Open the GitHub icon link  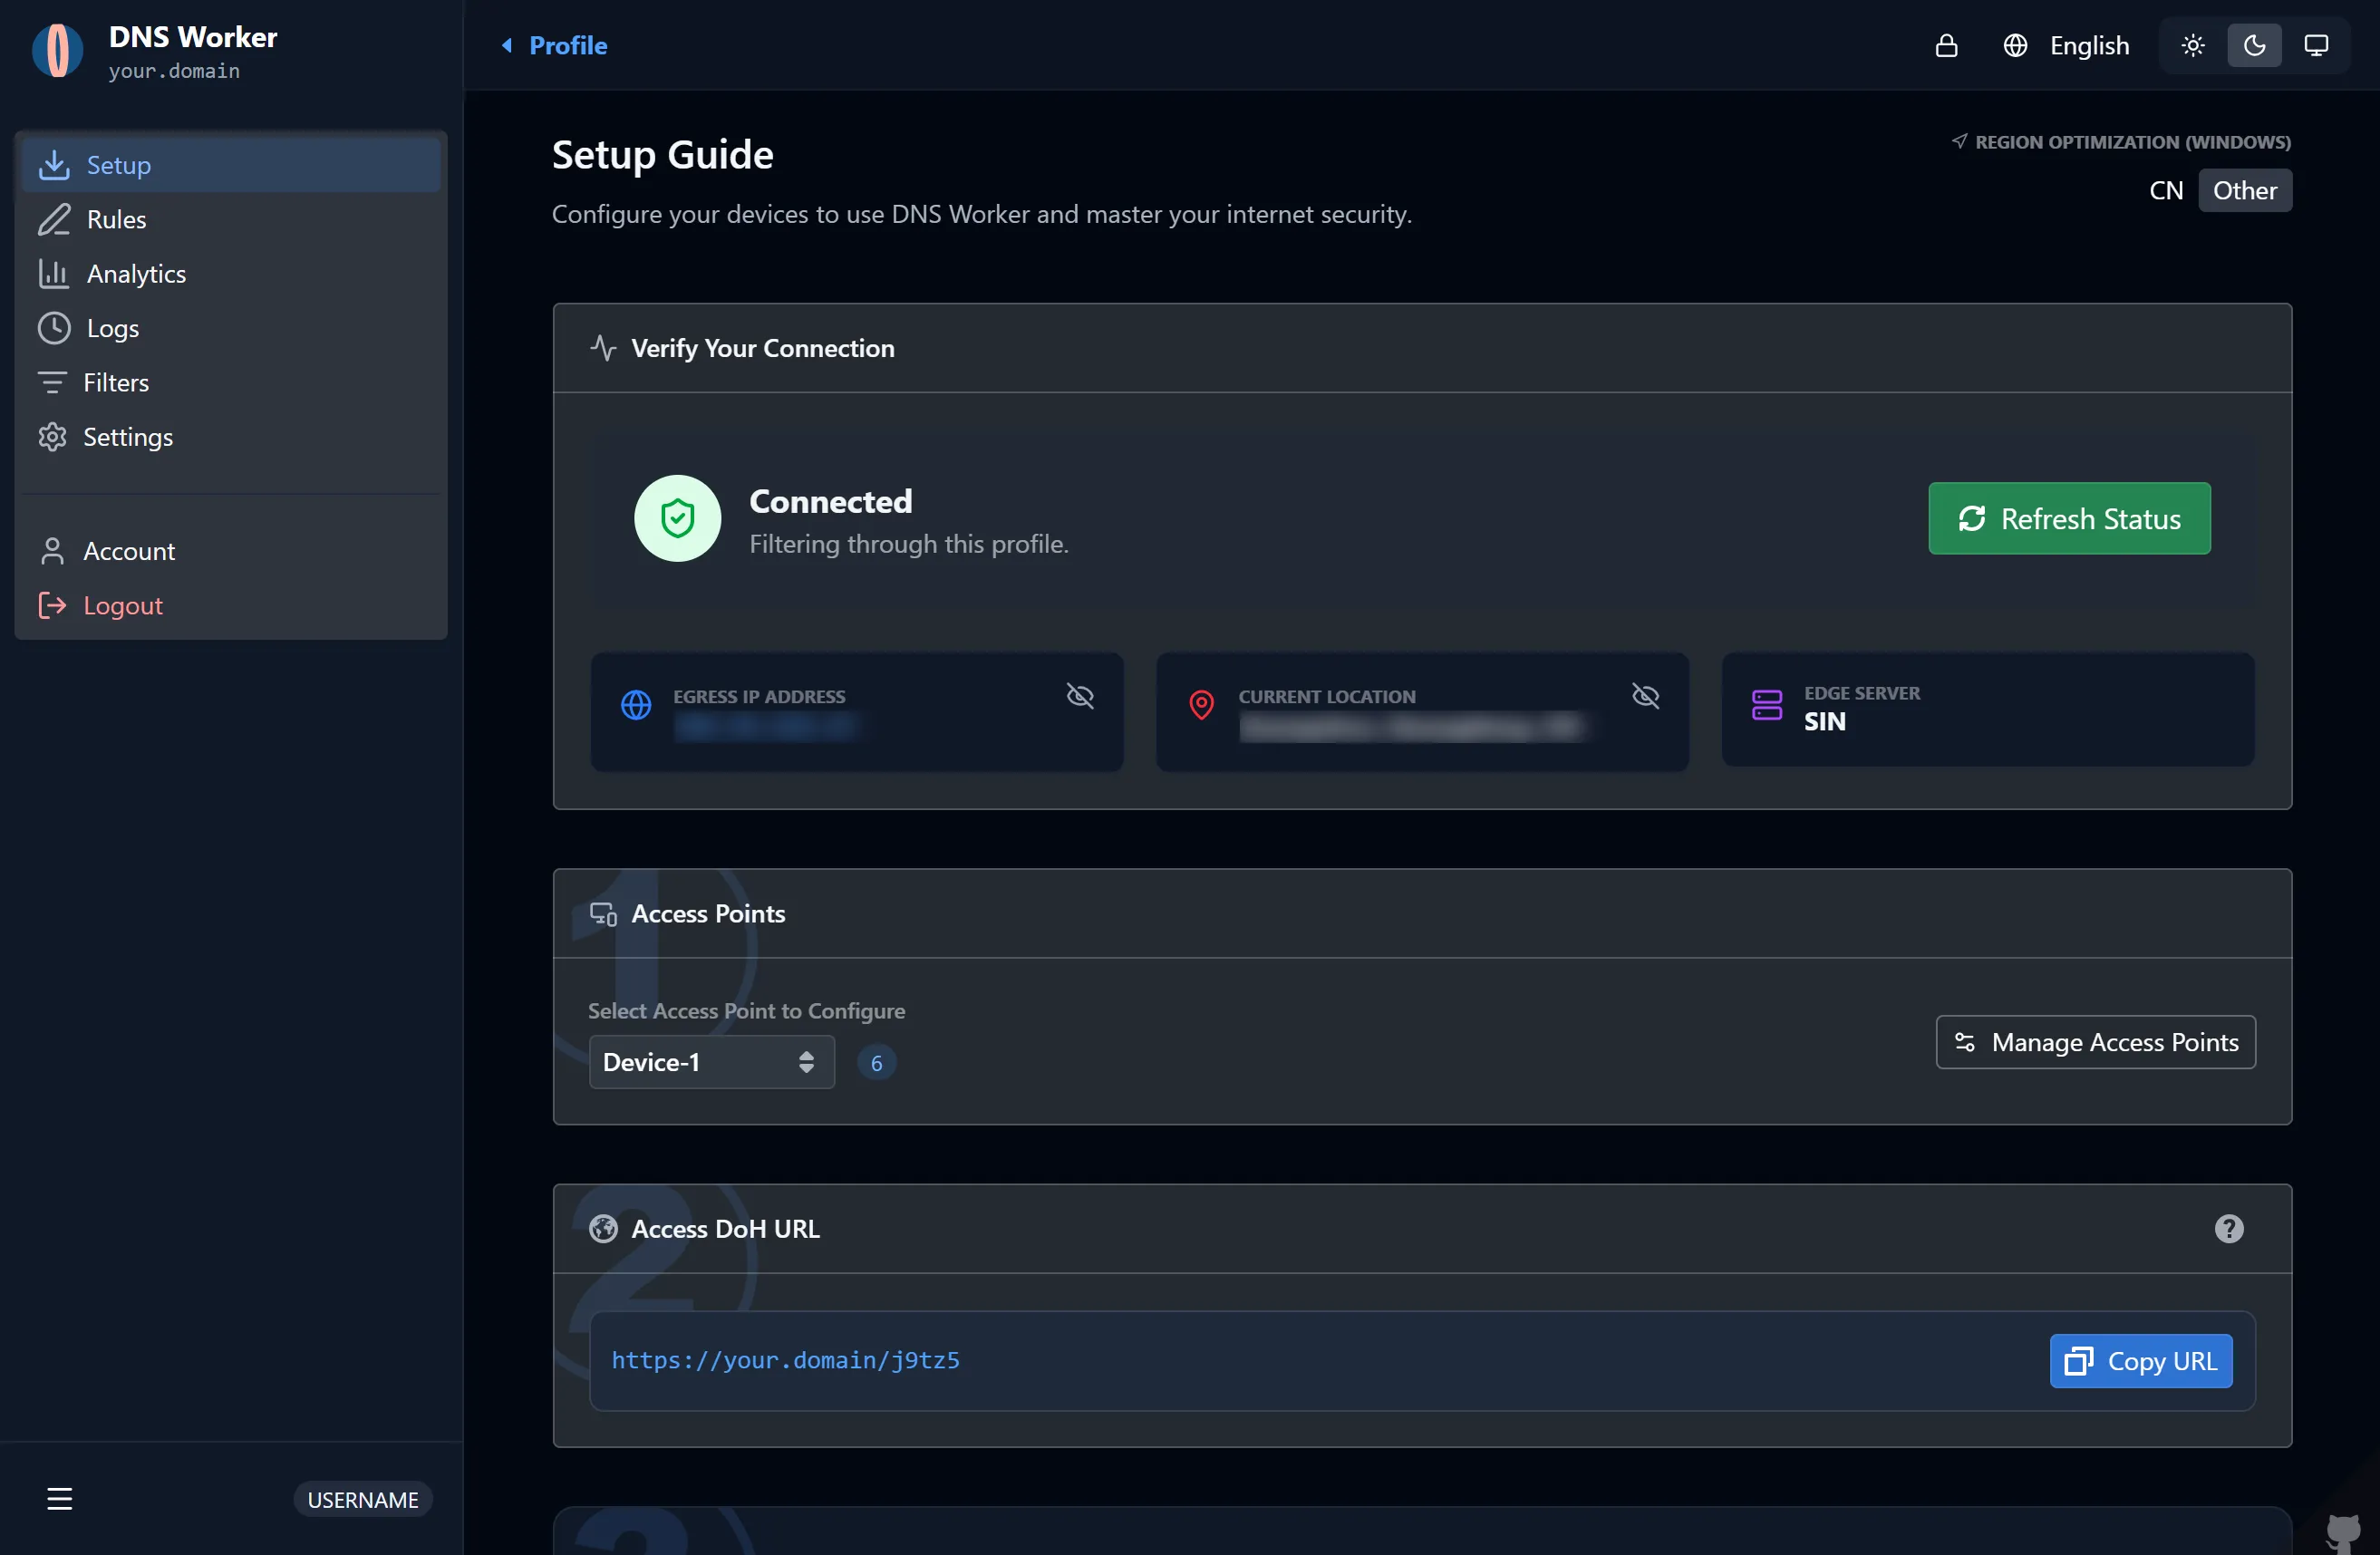[2343, 1532]
